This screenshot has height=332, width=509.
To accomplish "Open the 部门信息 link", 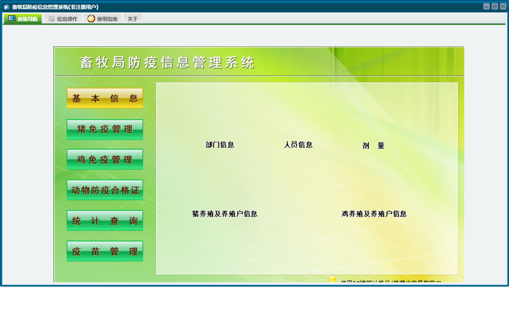I will tap(220, 145).
